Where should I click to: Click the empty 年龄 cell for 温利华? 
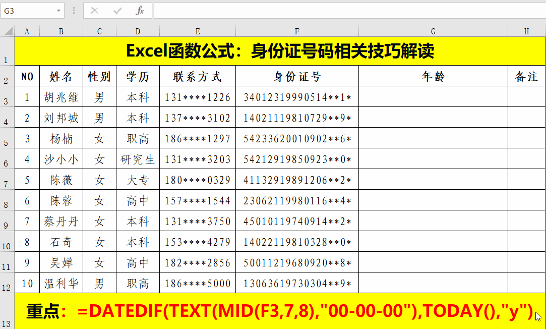pyautogui.click(x=433, y=283)
